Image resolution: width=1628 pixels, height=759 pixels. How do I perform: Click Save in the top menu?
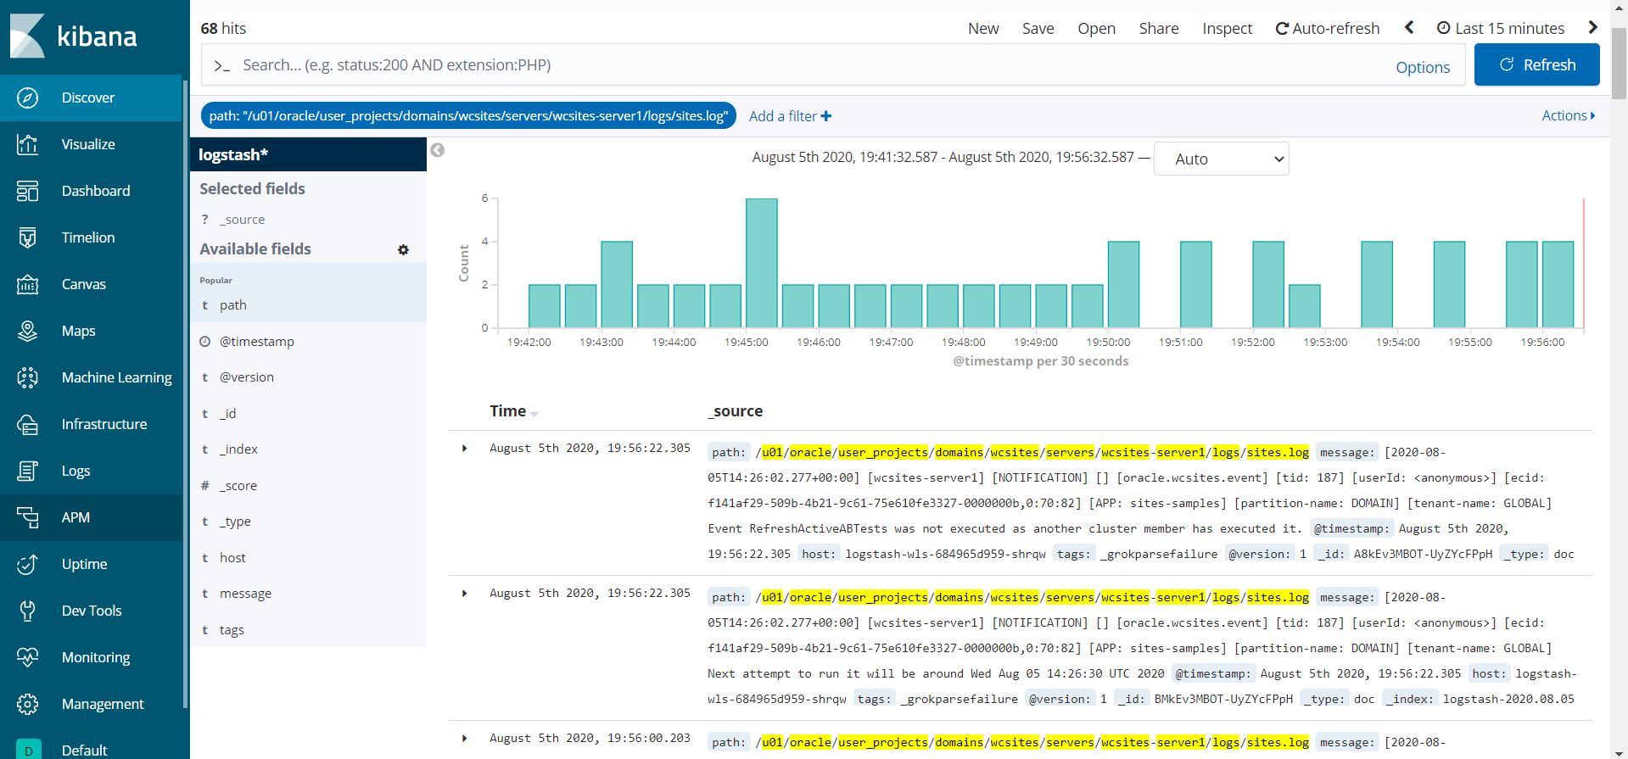1038,28
